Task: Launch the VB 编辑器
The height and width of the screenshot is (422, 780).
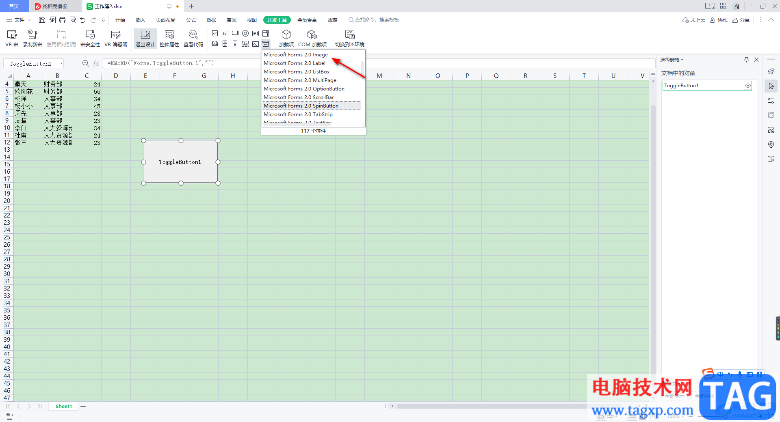Action: 116,39
